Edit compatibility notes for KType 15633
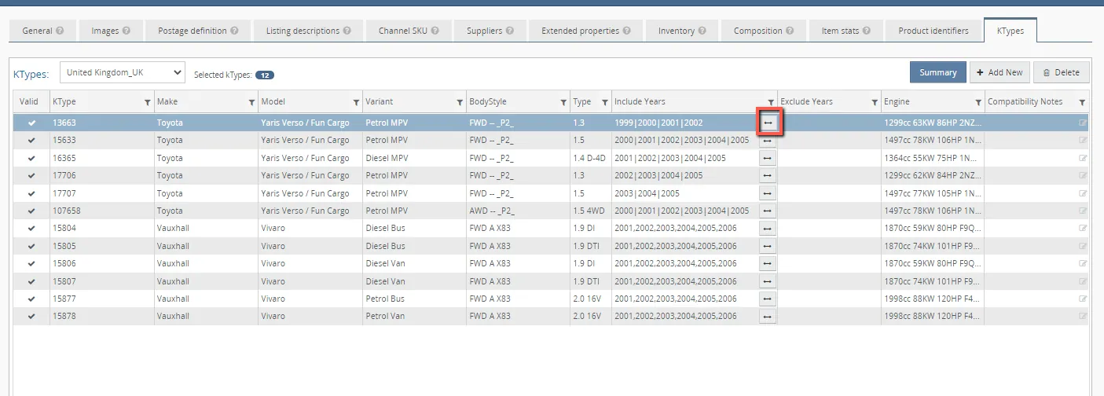 pos(1083,140)
